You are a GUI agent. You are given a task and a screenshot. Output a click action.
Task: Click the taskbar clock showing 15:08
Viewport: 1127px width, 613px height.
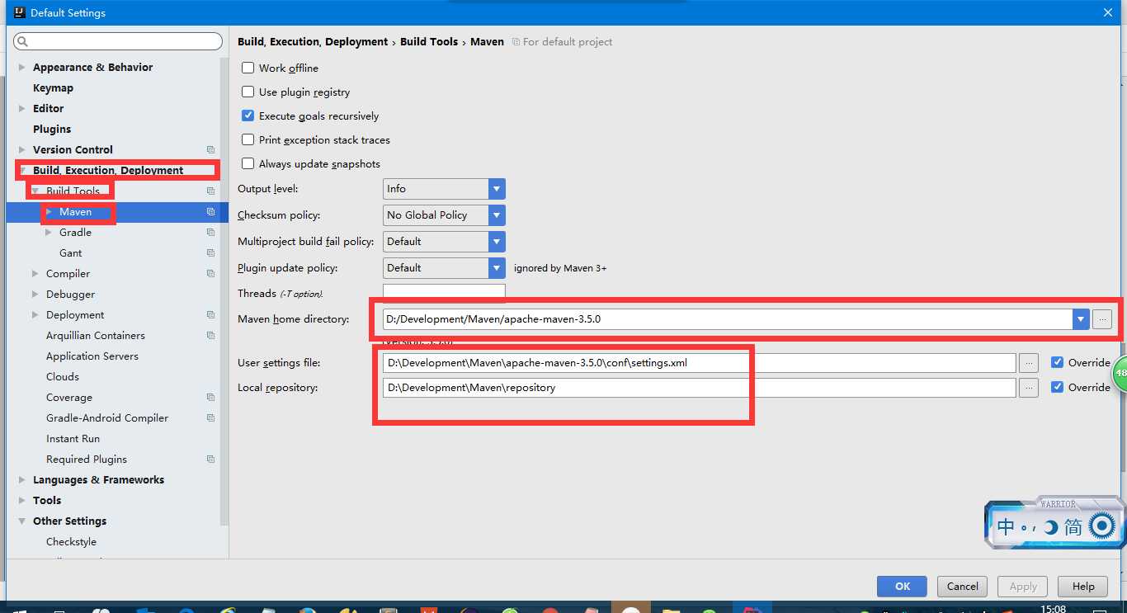point(1053,609)
